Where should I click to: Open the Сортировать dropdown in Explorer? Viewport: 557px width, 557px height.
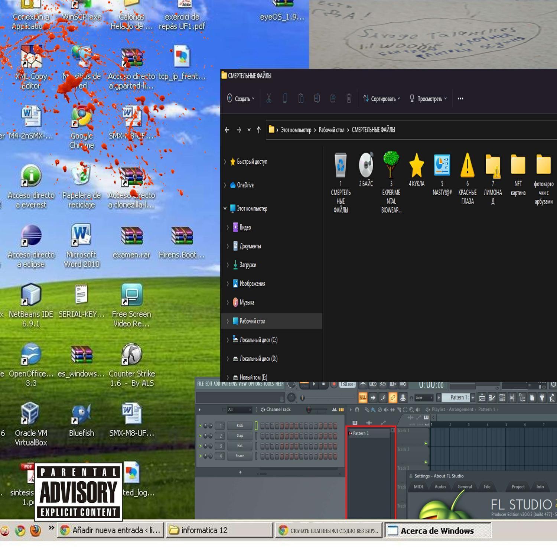(381, 99)
